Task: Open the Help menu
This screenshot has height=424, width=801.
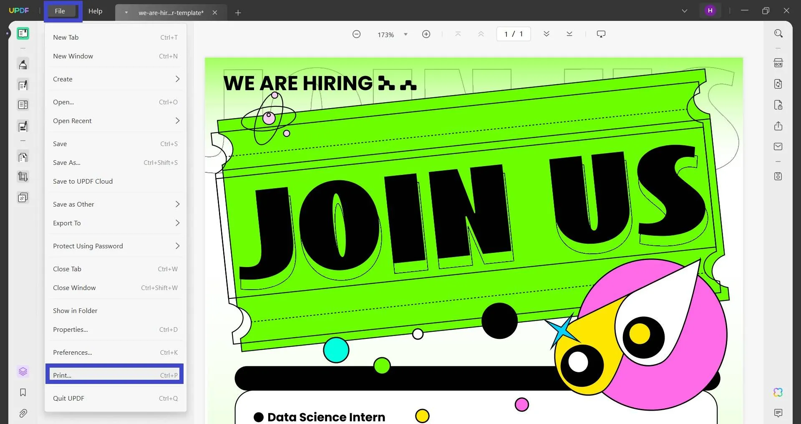Action: 95,11
